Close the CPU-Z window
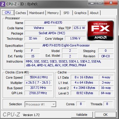This screenshot has height=119, width=119. tap(111, 3)
